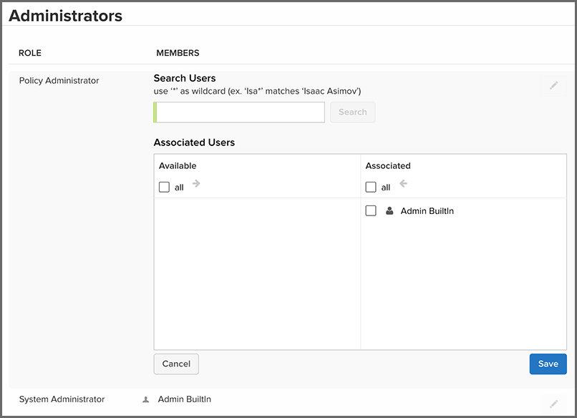Screen dimensions: 577x418
Task: Click the Save button
Action: (548, 364)
